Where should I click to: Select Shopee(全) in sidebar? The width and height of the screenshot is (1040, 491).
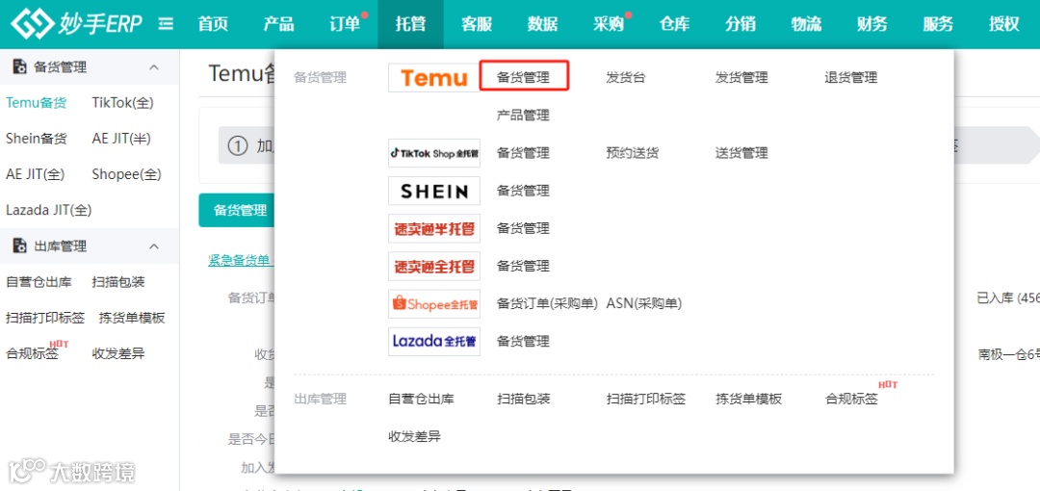(x=127, y=174)
